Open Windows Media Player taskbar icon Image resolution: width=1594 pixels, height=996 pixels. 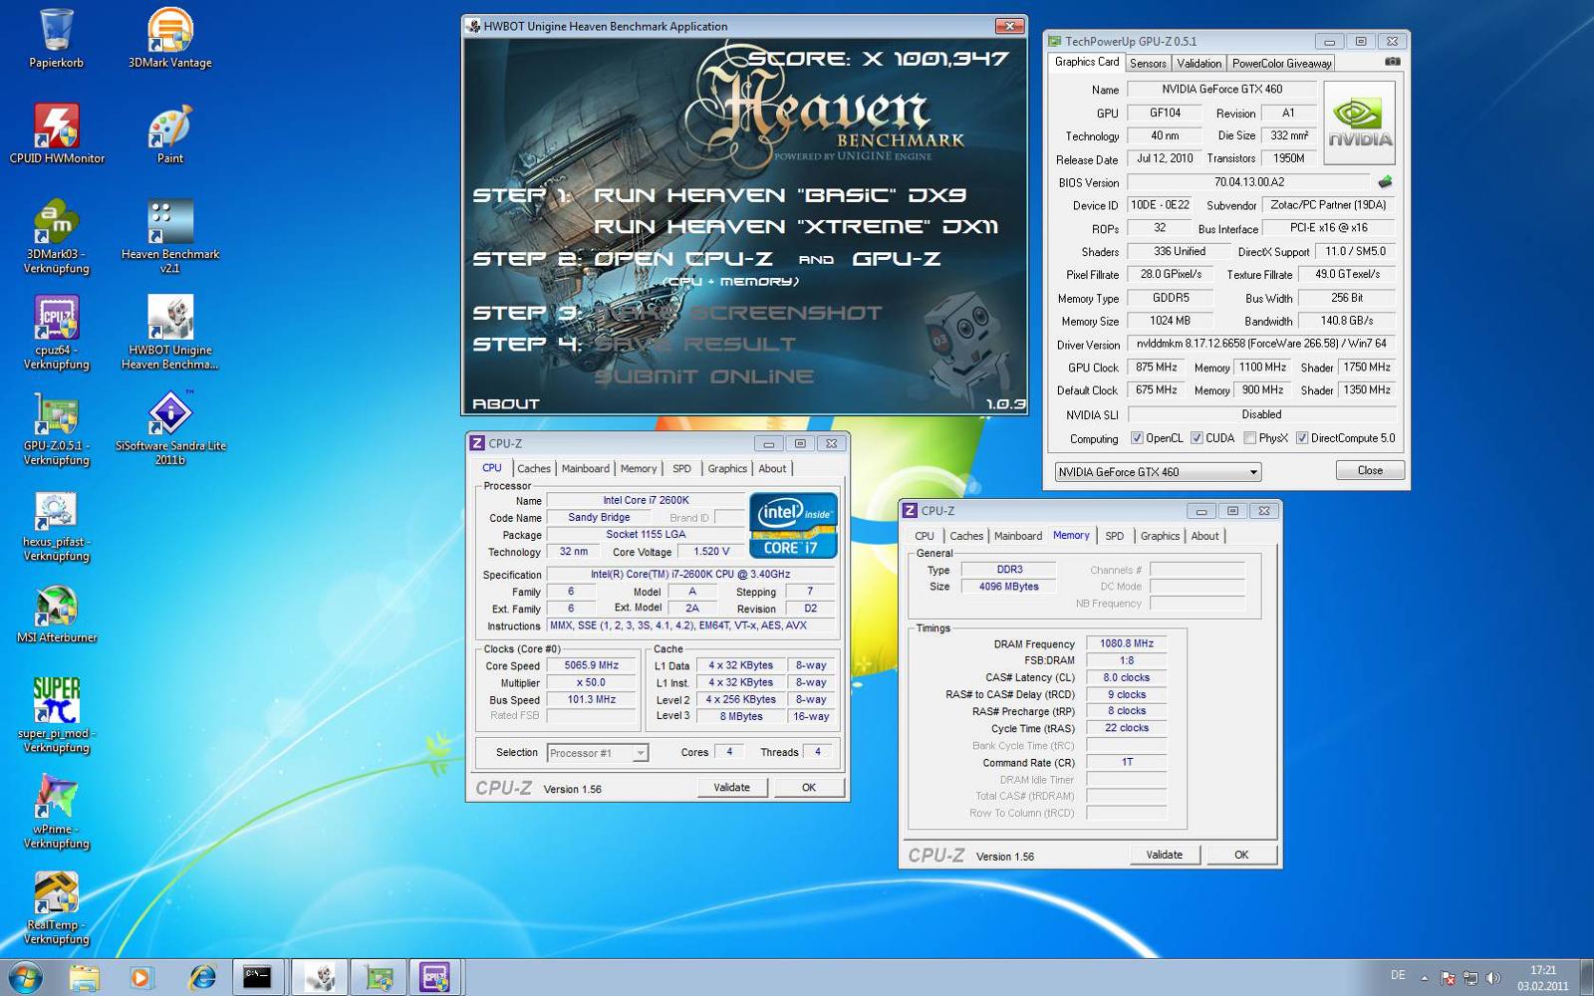(x=141, y=977)
